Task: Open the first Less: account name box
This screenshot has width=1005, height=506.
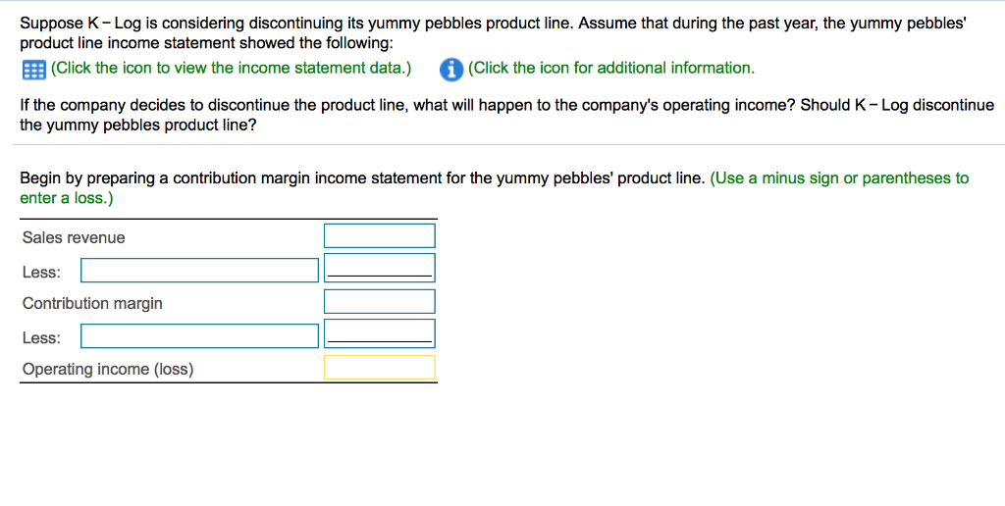Action: 199,271
